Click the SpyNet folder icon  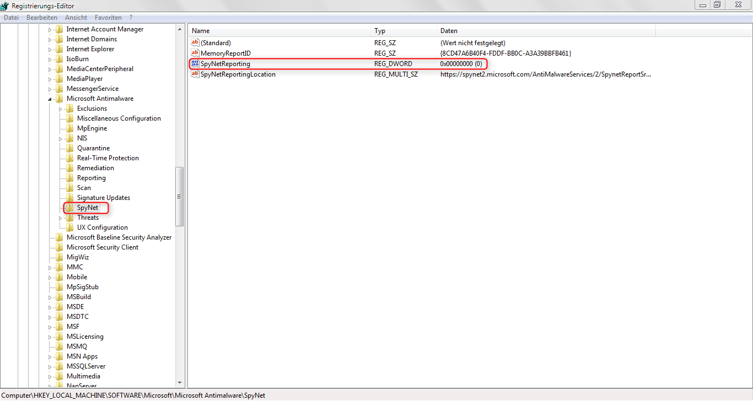(x=71, y=207)
